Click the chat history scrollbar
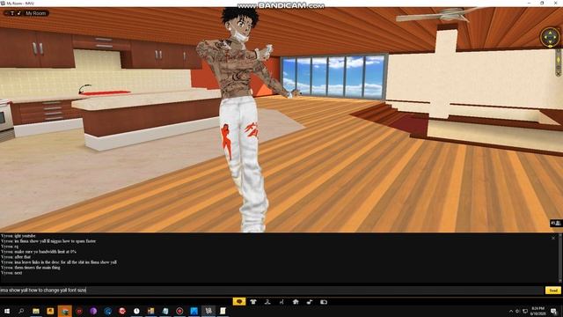563x317 pixels. click(x=560, y=258)
